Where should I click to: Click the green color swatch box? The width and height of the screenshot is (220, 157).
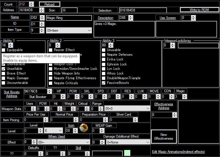point(127,153)
